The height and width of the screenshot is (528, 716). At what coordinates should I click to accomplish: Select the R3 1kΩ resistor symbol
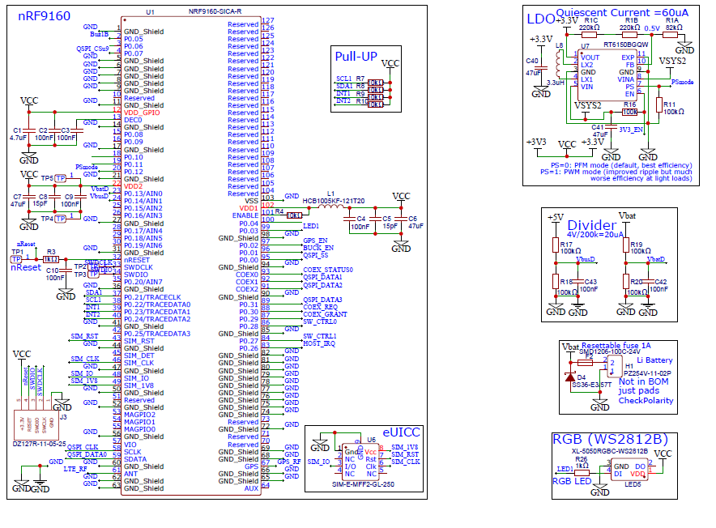(51, 259)
